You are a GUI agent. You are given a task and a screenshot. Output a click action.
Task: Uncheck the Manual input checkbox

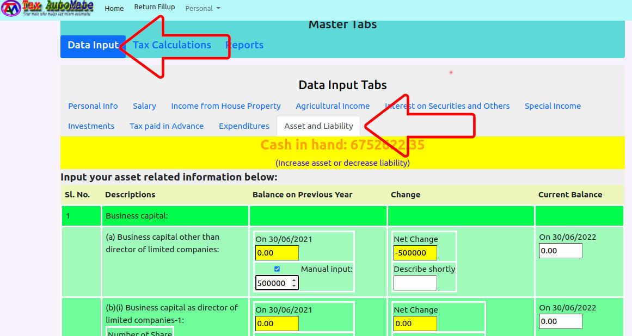pos(277,269)
